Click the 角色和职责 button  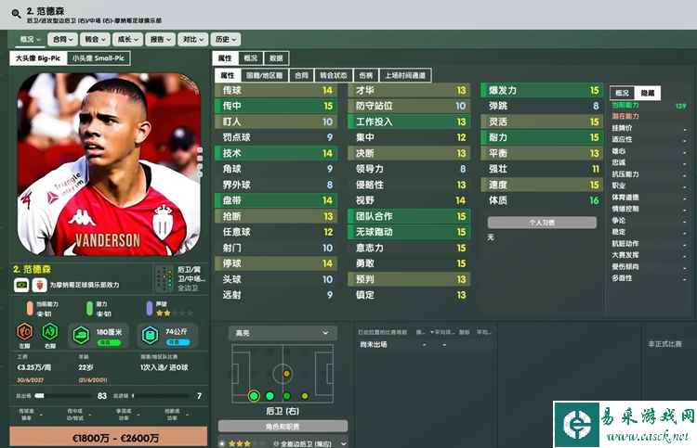pos(283,427)
